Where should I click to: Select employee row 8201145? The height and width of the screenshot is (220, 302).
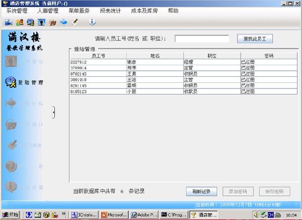tap(184, 86)
